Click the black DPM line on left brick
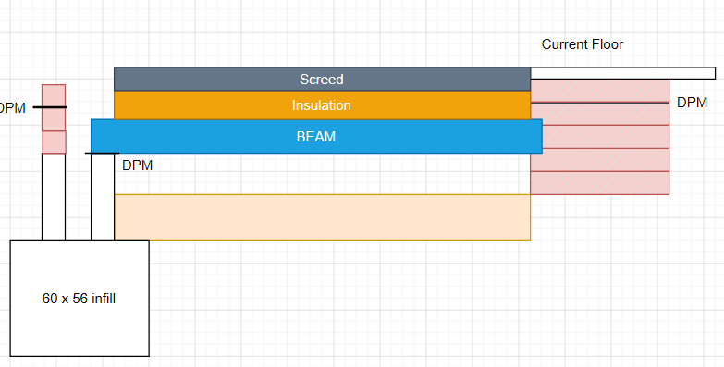The image size is (724, 367). (x=50, y=107)
